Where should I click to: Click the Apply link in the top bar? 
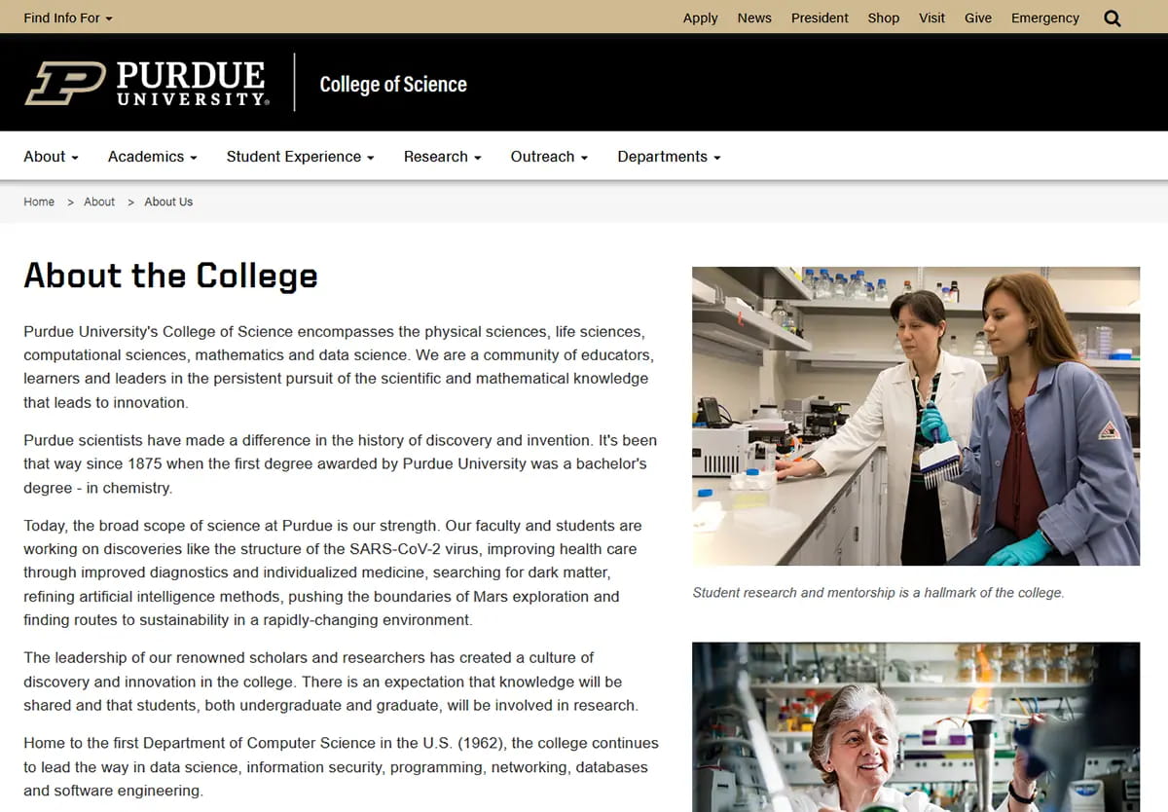pyautogui.click(x=700, y=17)
